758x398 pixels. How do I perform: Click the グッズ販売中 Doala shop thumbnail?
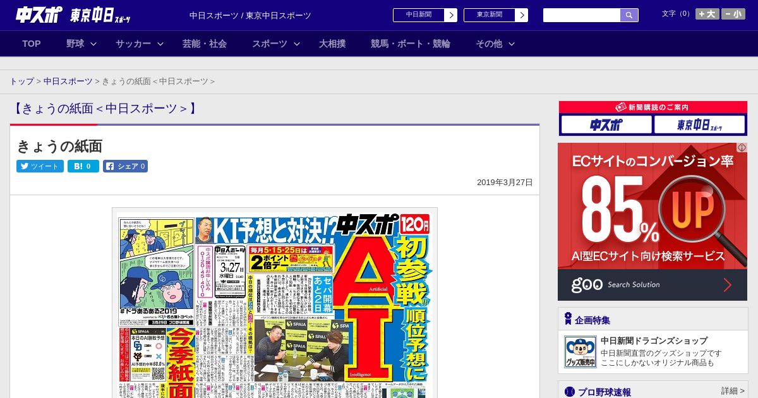(x=580, y=352)
